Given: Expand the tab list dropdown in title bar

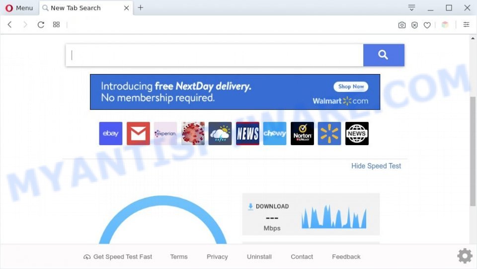Looking at the screenshot, I should coord(411,7).
